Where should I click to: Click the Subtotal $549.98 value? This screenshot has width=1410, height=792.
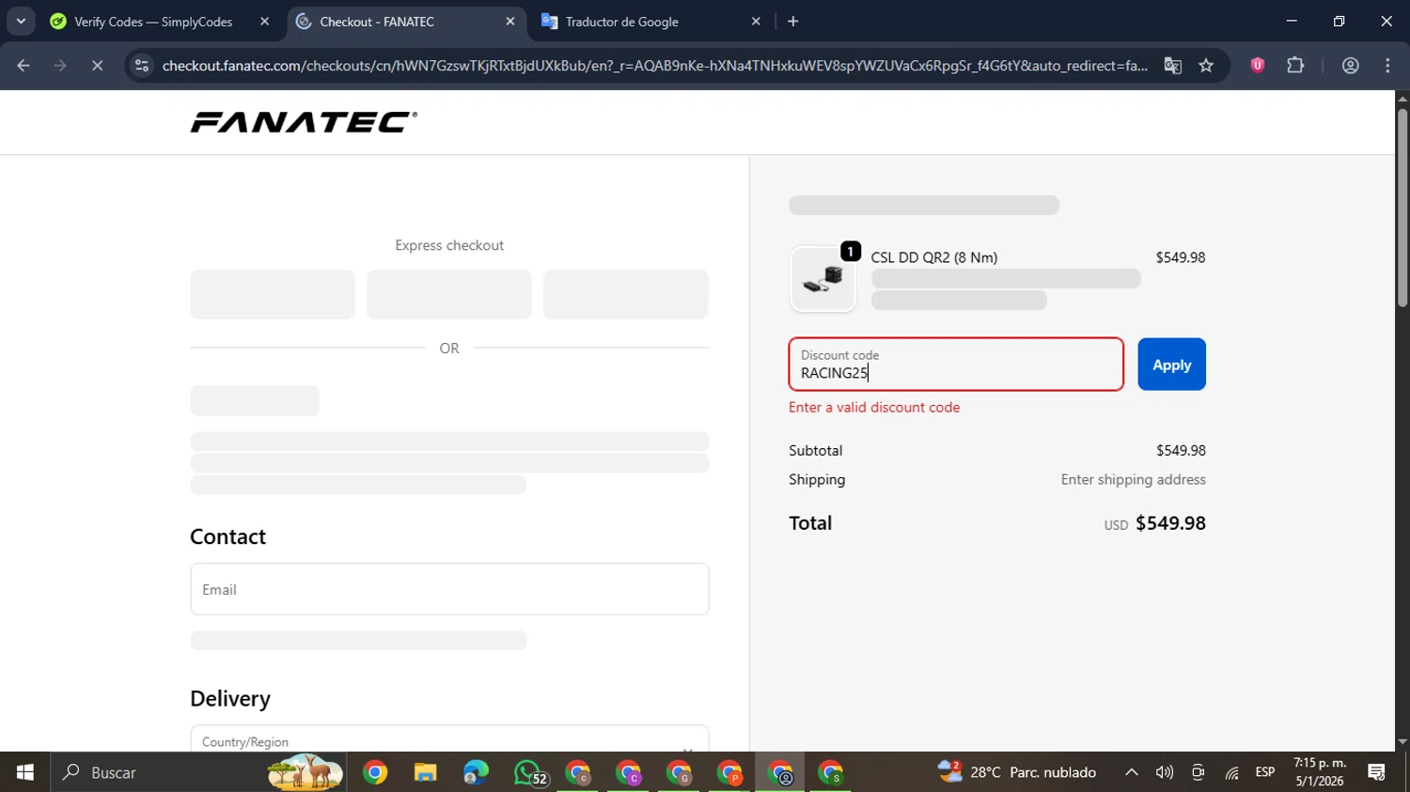1181,451
